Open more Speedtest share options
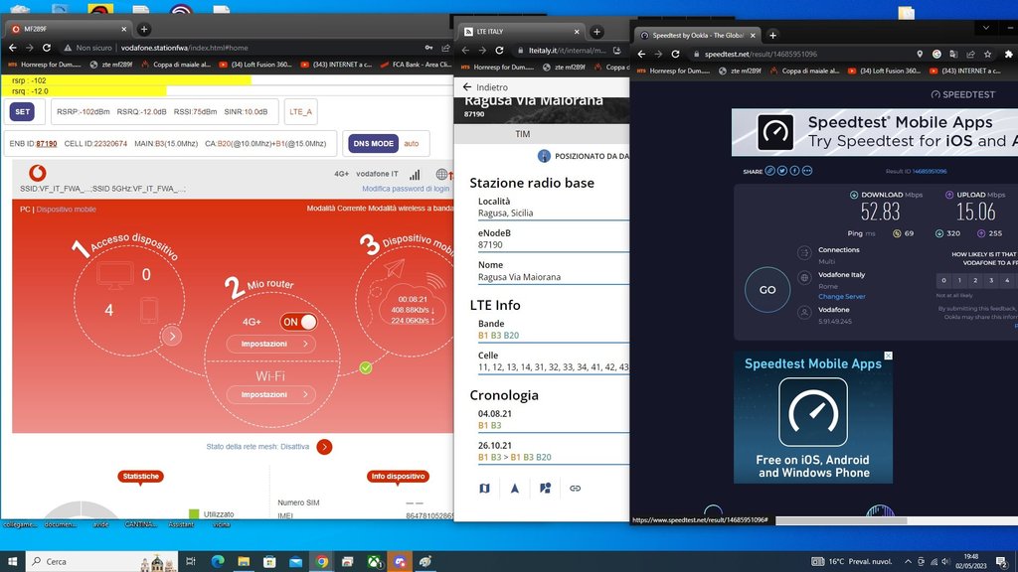The image size is (1018, 572). tap(807, 171)
